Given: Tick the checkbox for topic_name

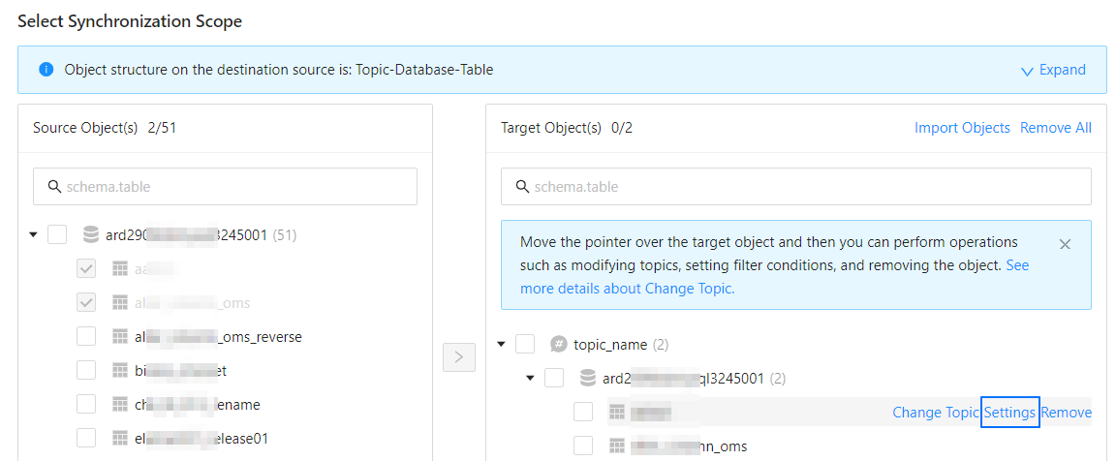Looking at the screenshot, I should [x=525, y=344].
